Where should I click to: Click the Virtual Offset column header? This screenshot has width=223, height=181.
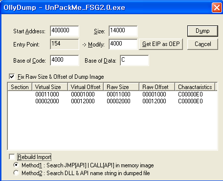86,87
